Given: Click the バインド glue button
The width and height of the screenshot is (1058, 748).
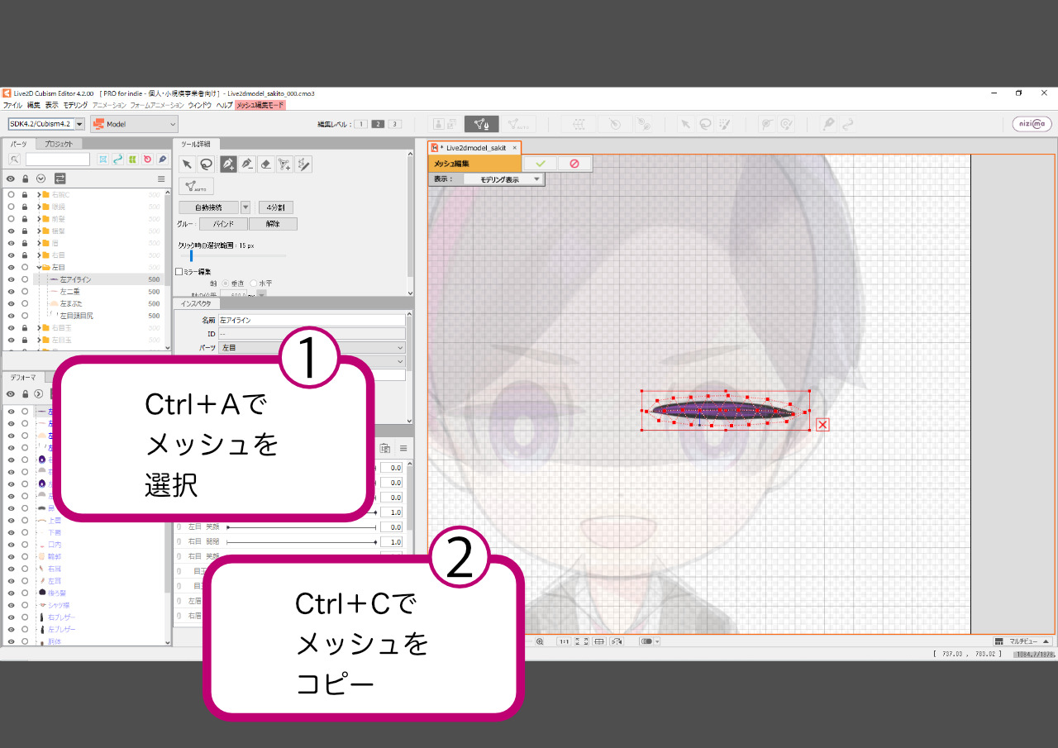Looking at the screenshot, I should click(x=223, y=224).
